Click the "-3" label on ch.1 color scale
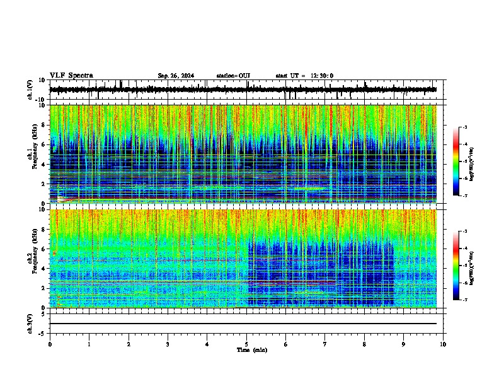 tap(464, 127)
